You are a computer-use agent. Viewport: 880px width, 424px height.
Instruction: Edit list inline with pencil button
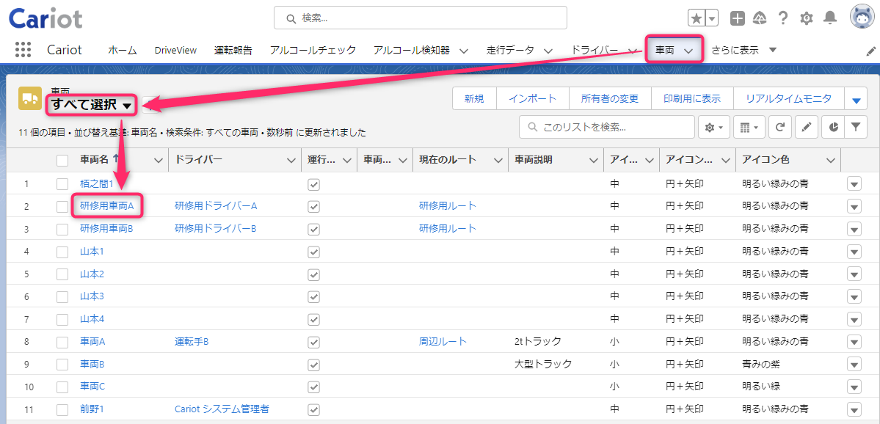point(807,128)
